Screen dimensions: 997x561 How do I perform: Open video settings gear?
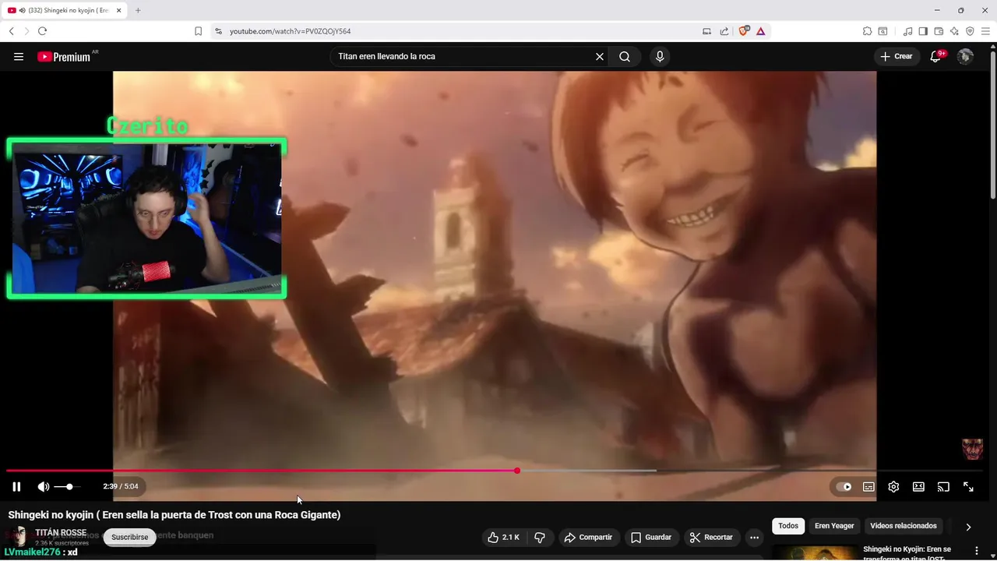pos(893,487)
